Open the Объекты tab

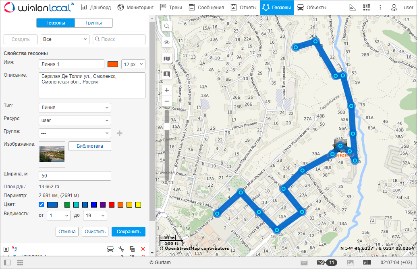[x=312, y=7]
